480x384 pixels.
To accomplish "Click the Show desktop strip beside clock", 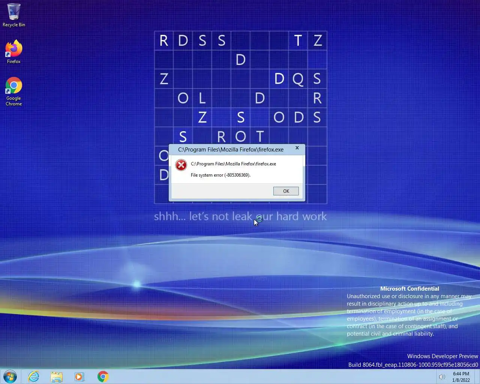I will coord(477,377).
